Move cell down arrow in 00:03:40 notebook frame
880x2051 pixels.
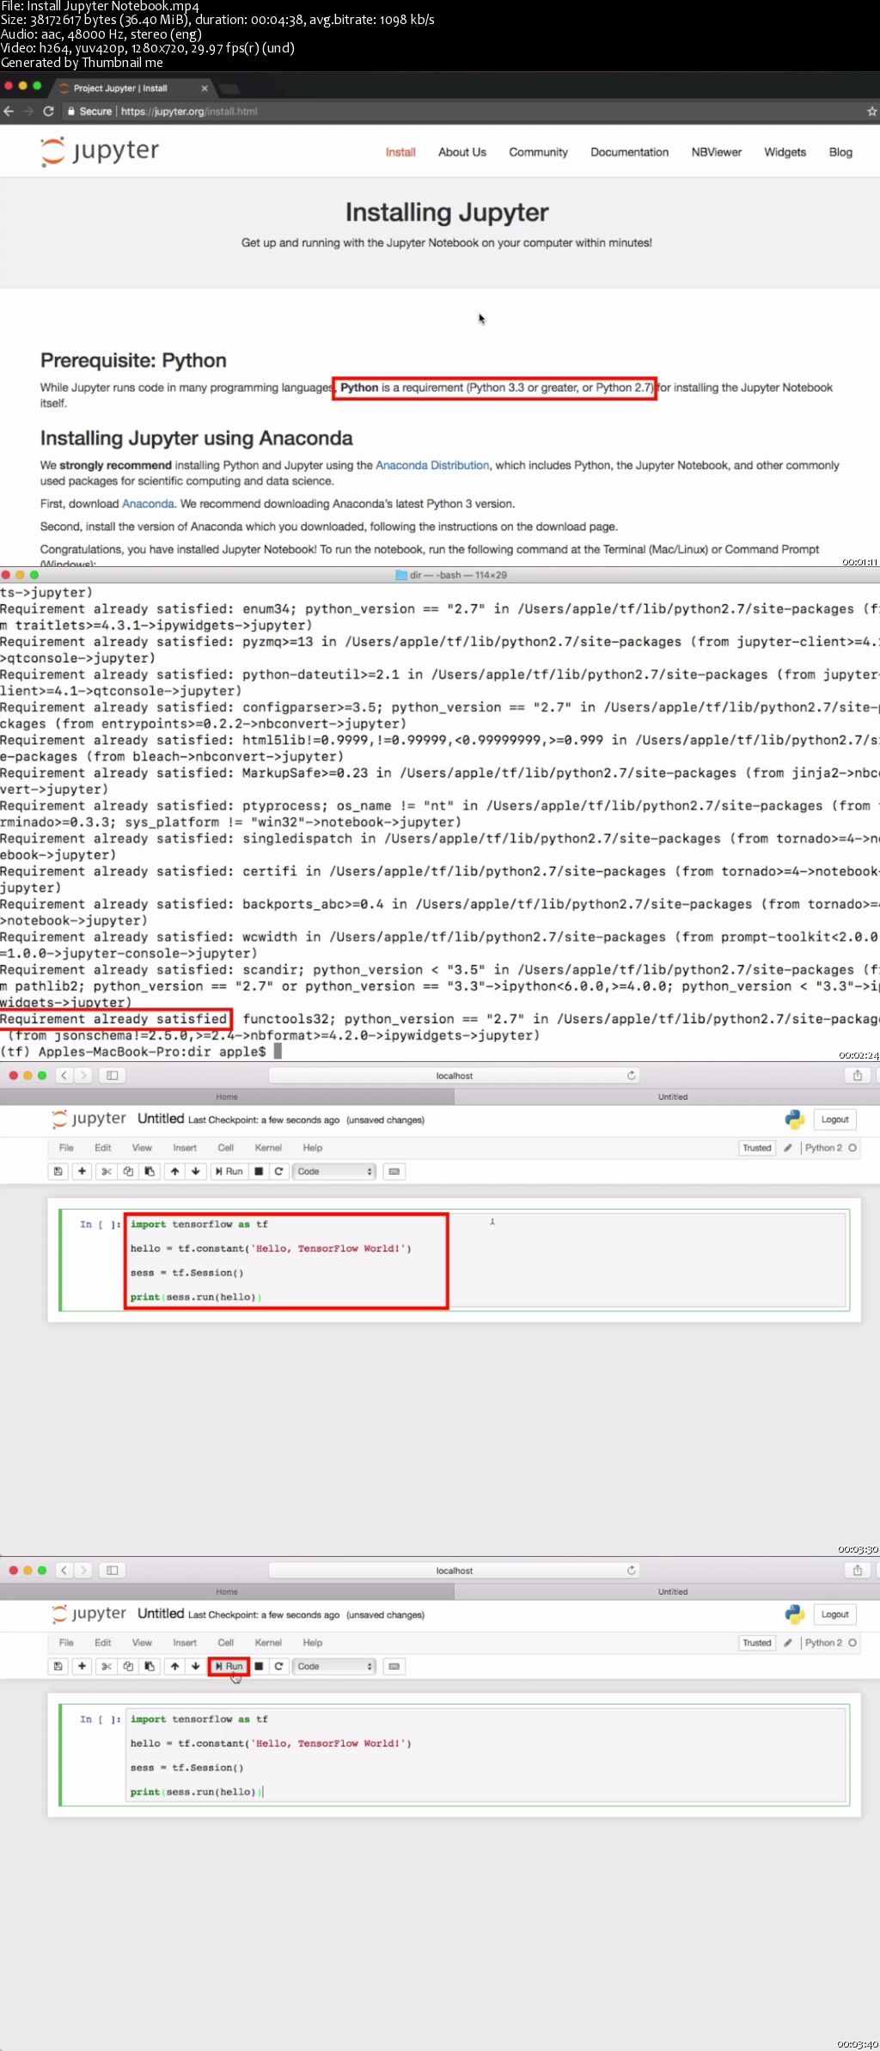[x=196, y=1666]
